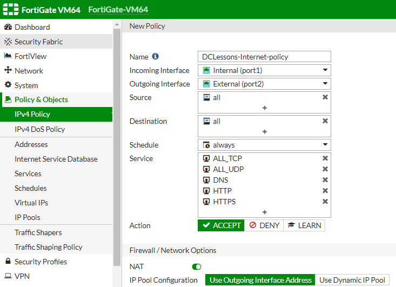396x287 pixels.
Task: Remove the ALL_TCP service
Action: click(x=325, y=158)
